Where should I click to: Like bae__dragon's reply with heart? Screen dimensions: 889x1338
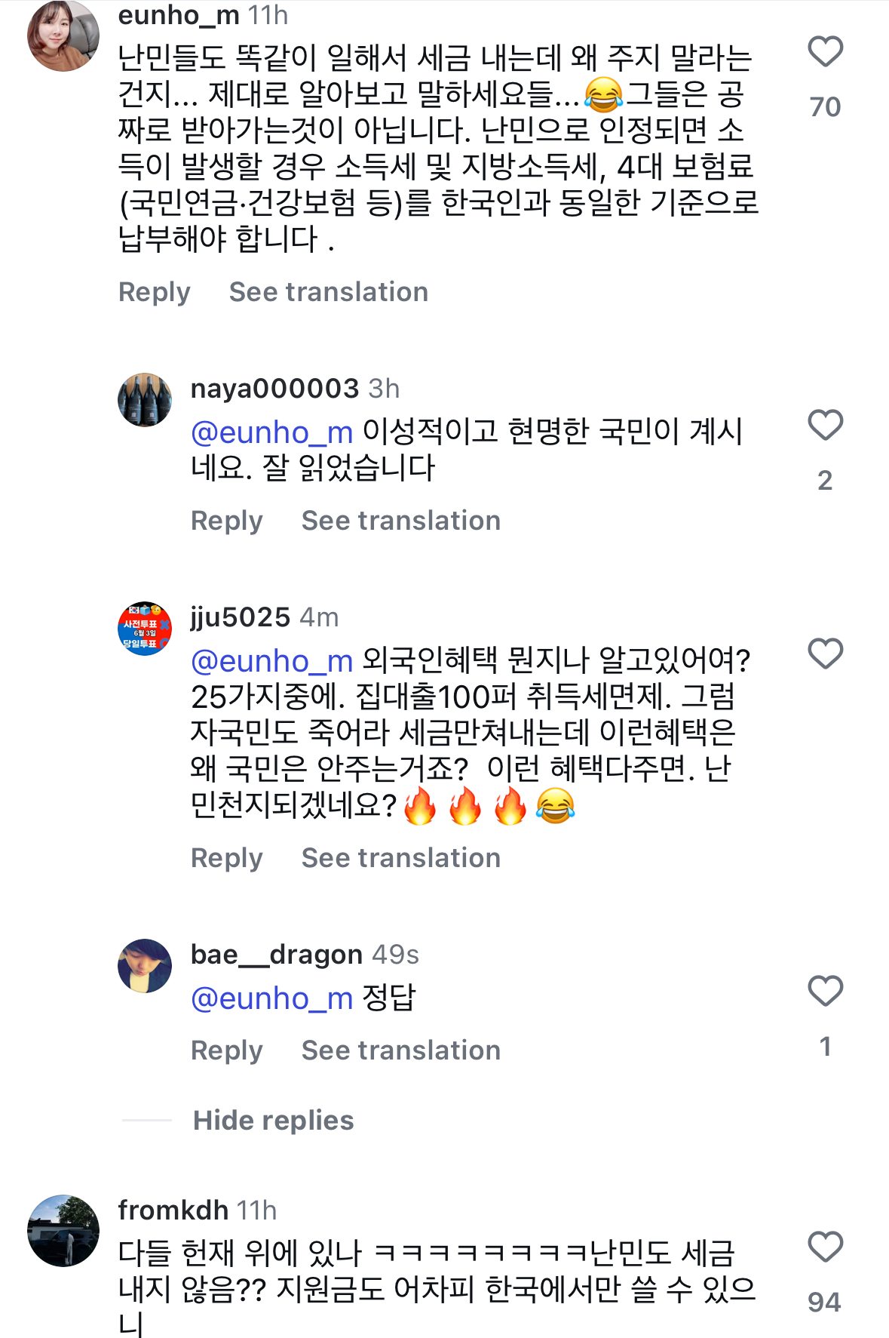tap(825, 992)
